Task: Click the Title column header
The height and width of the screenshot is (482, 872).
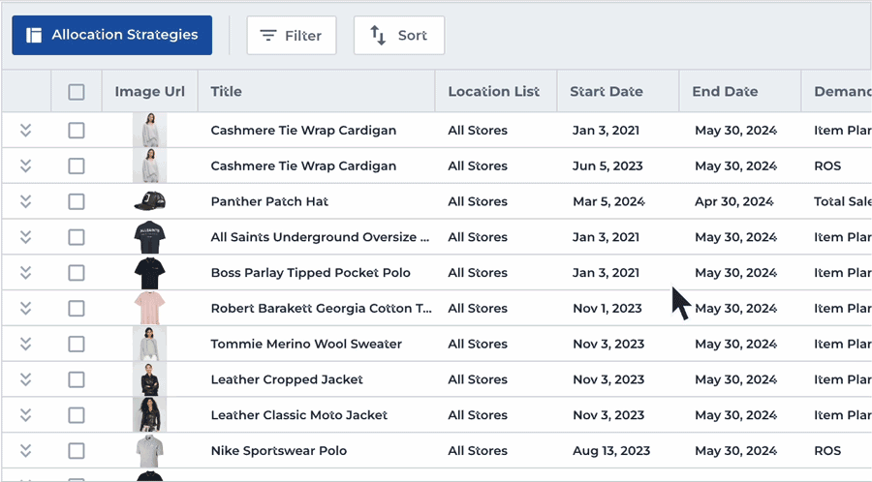Action: point(227,92)
